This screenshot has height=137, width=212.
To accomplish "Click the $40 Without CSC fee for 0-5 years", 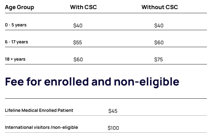I will point(159,25).
